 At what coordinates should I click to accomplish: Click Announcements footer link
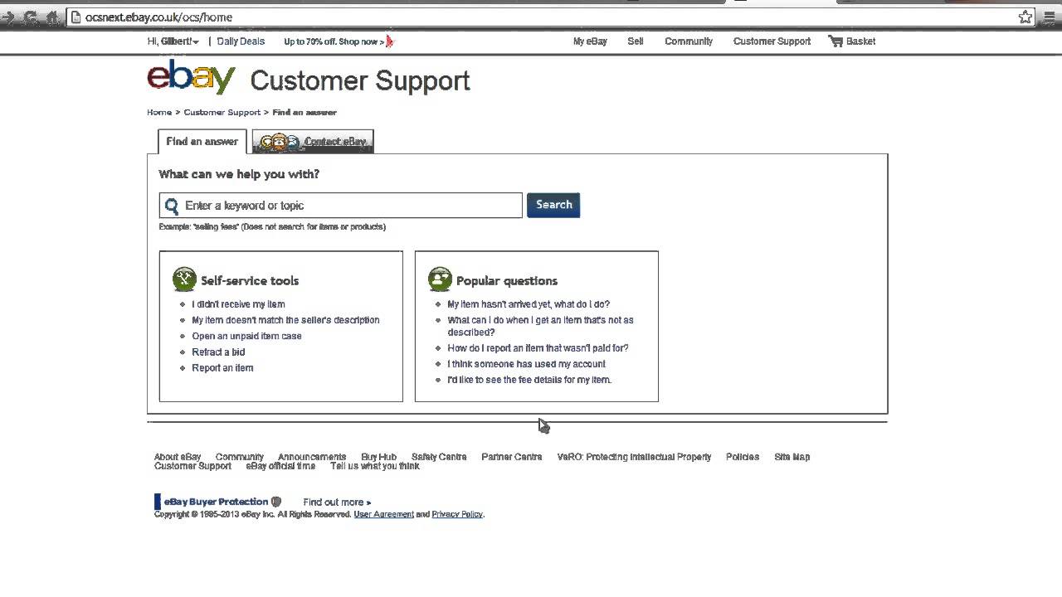tap(312, 457)
